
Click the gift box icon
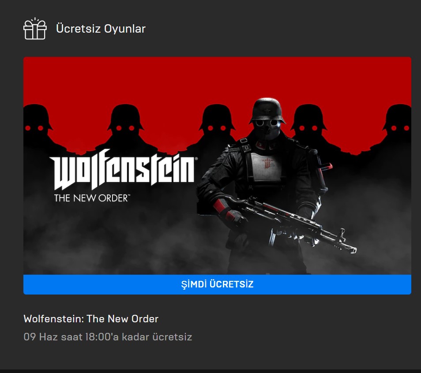(35, 29)
